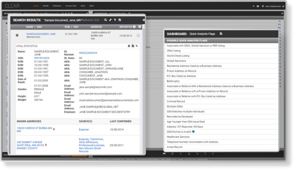Viewport: 301px width, 169px height.
Task: Open the filter funnel in Search Results header
Action: click(115, 20)
